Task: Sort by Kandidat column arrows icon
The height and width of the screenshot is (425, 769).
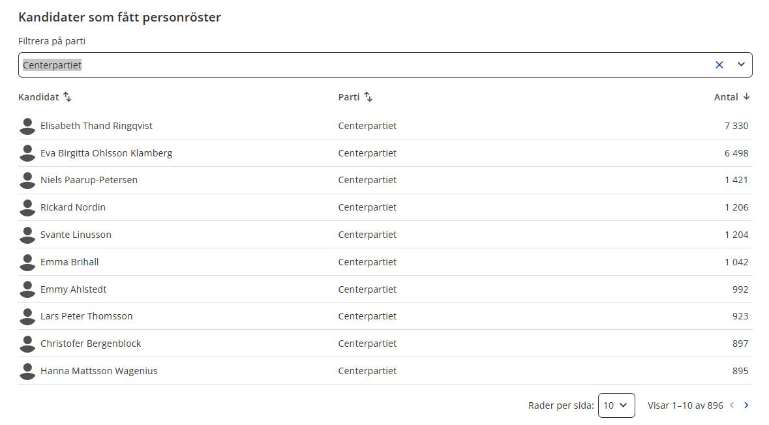Action: [68, 97]
